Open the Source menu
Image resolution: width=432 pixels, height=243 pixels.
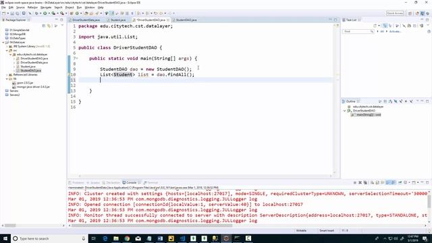tap(20, 7)
